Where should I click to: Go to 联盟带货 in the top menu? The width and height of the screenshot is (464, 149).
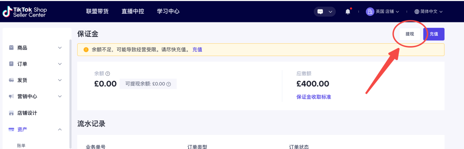97,12
